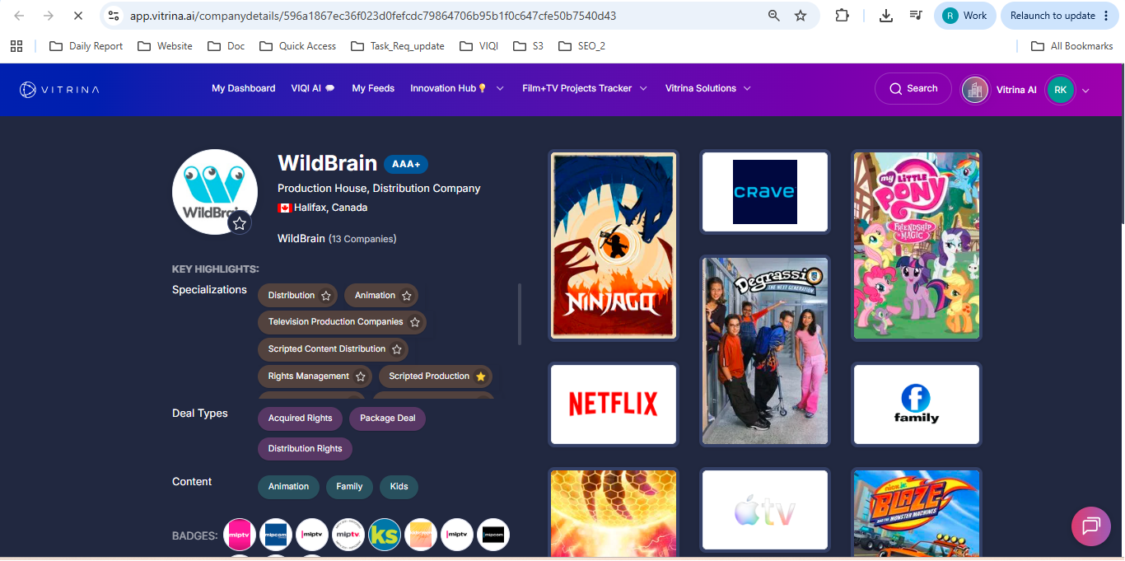Select Package Deal tag
Viewport: 1125px width, 561px height.
click(x=388, y=418)
